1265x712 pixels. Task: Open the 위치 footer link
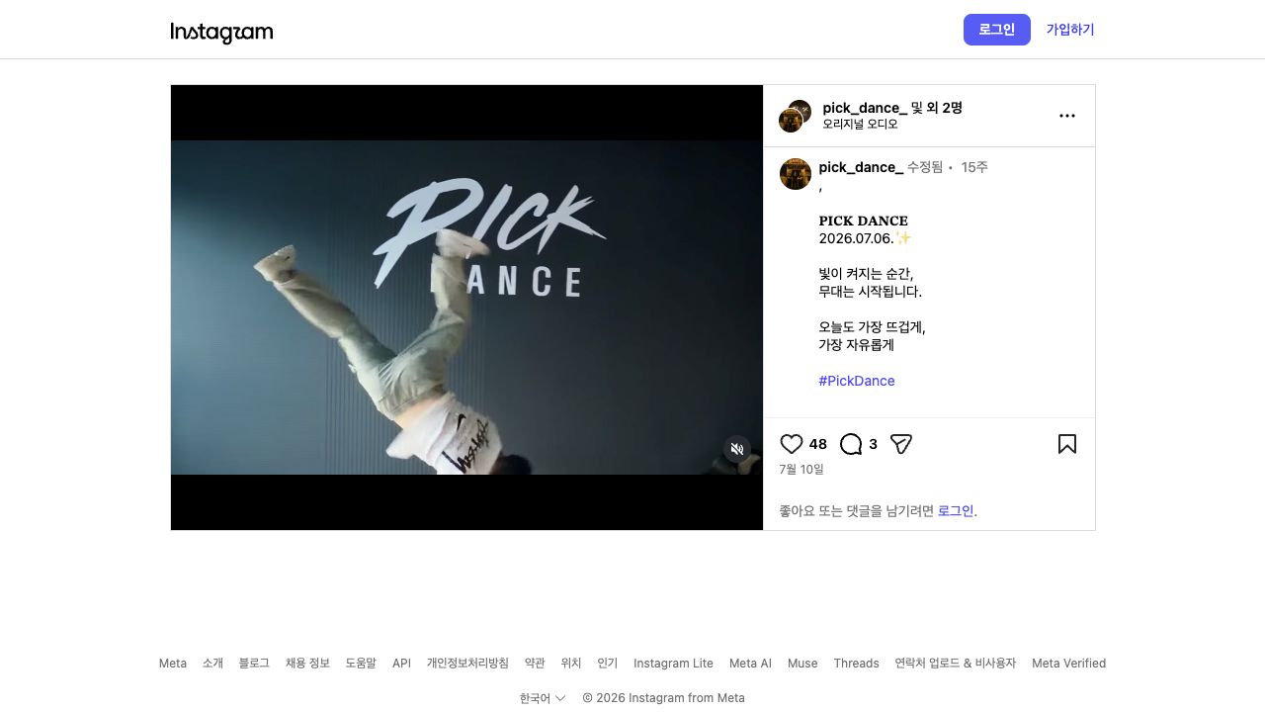[x=571, y=664]
